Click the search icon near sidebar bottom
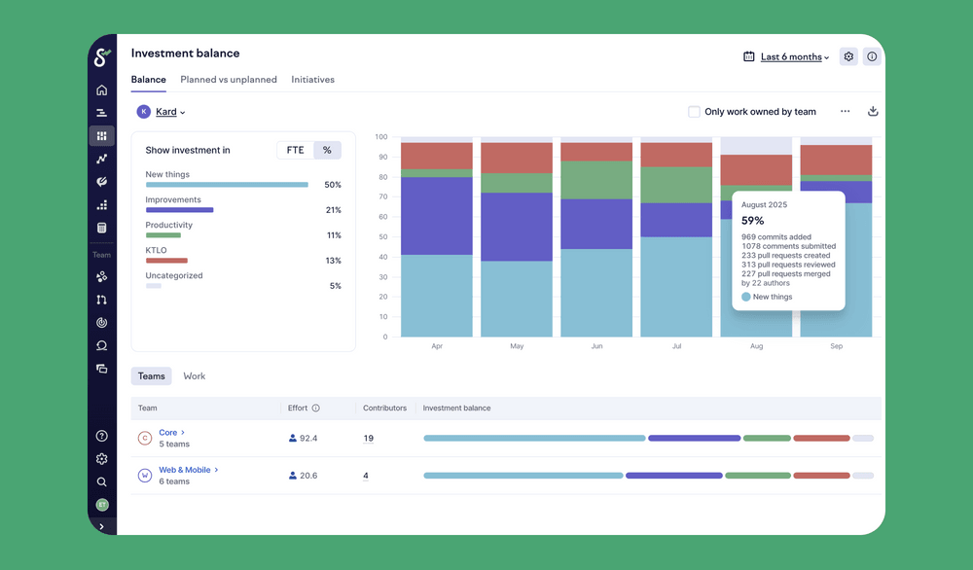973x570 pixels. [x=101, y=481]
